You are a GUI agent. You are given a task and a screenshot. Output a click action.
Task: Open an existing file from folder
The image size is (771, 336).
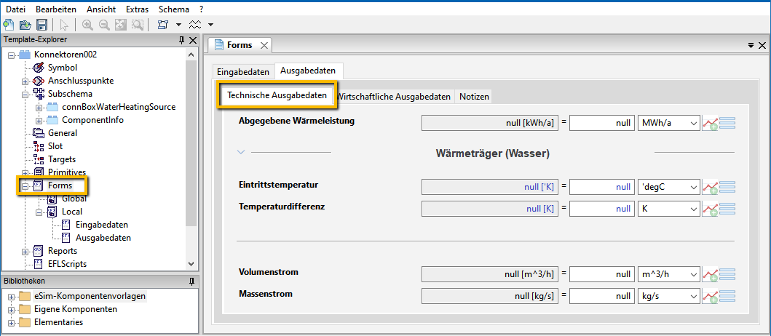(x=25, y=25)
